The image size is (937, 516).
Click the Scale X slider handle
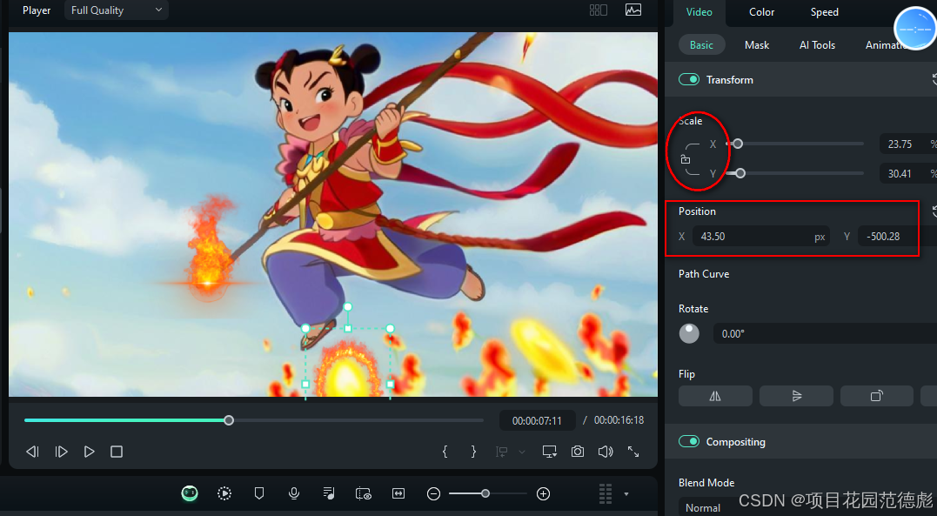(738, 144)
